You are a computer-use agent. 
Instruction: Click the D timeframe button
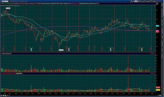coord(136,1)
